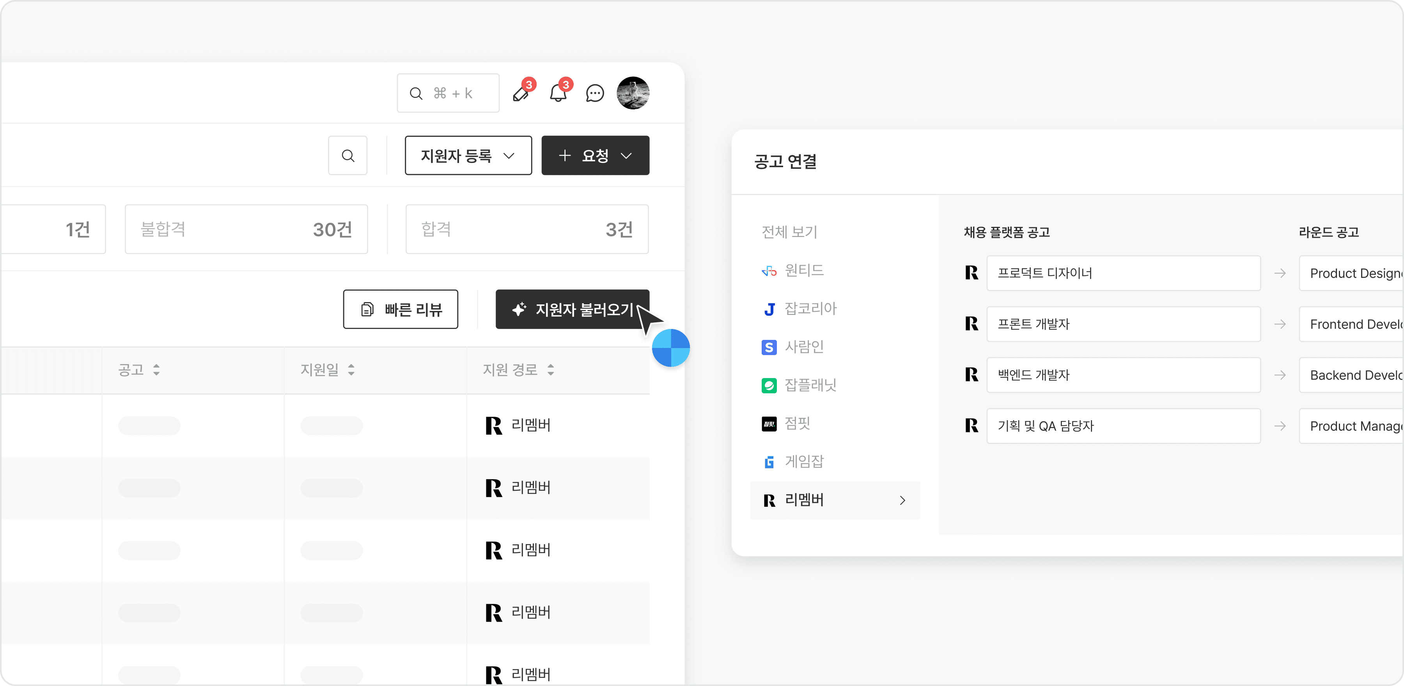1404x686 pixels.
Task: Click the R icon beside 프로덕트 디자이너
Action: tap(971, 273)
